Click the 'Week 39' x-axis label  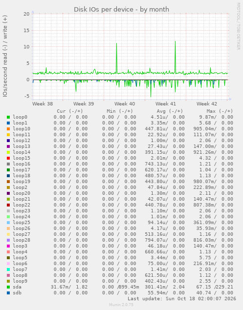[84, 104]
